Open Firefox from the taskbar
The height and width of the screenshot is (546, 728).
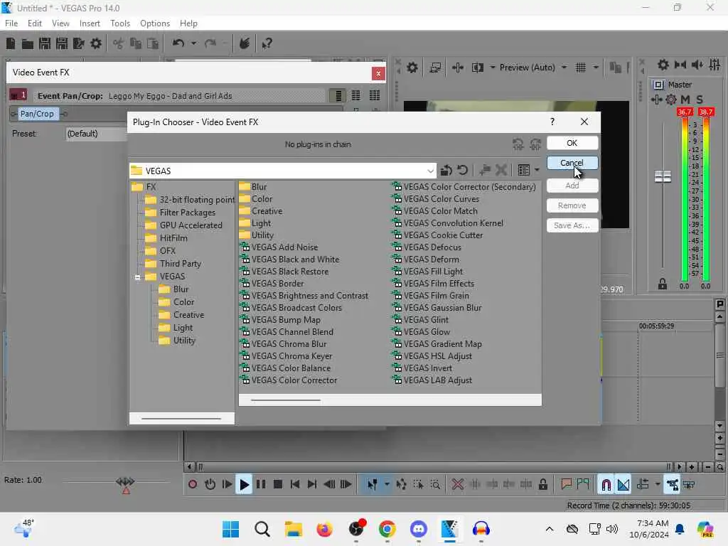click(324, 529)
